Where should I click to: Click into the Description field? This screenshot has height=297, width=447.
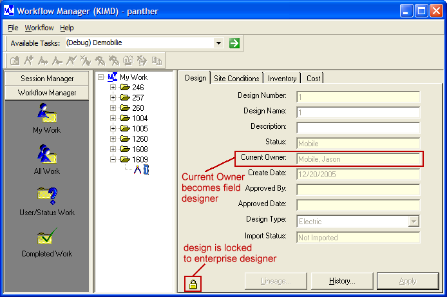(358, 128)
